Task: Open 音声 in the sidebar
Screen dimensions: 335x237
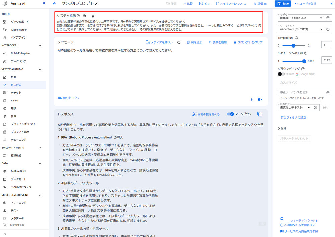Action: tap(13, 116)
